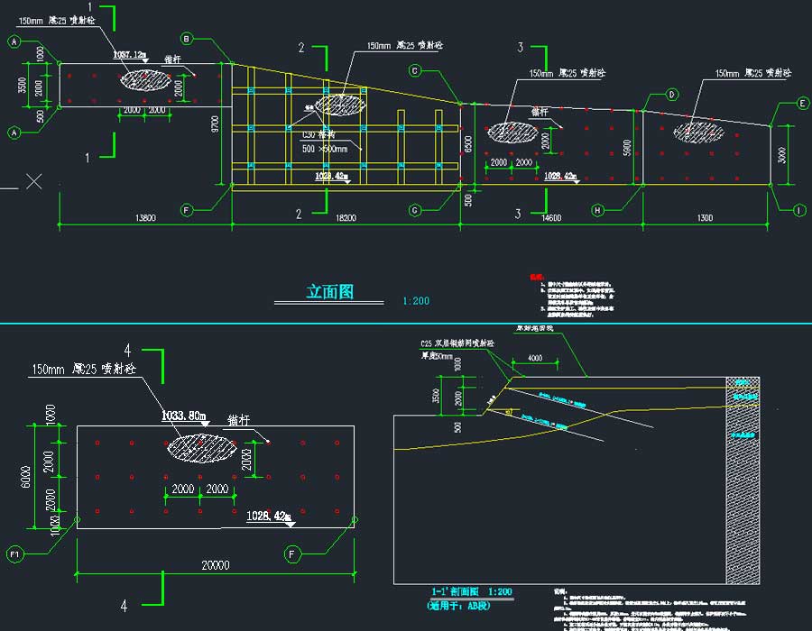Click the 立面图 elevation title text
Screen dimensions: 812x631
tap(329, 292)
